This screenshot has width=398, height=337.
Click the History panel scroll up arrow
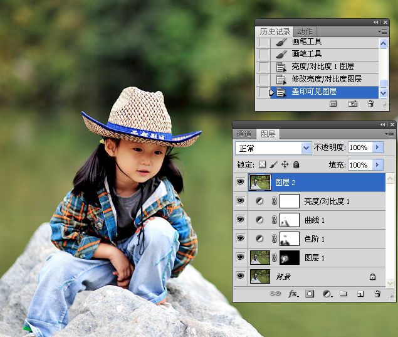[383, 43]
